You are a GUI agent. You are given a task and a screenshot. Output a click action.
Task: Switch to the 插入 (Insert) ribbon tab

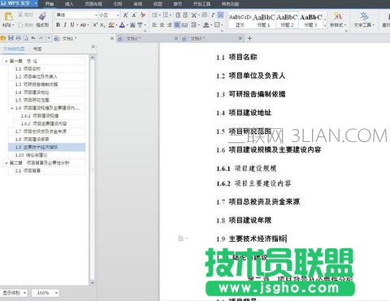[x=69, y=4]
